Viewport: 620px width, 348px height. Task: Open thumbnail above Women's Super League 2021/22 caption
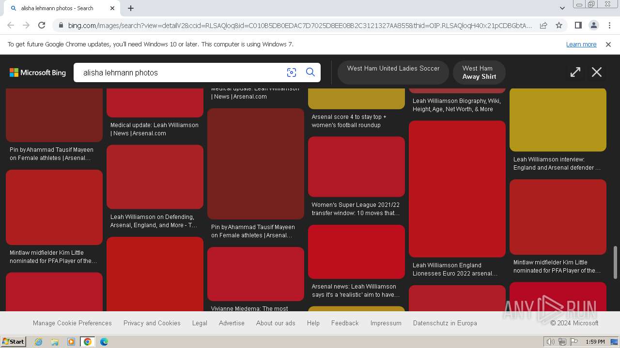click(356, 167)
